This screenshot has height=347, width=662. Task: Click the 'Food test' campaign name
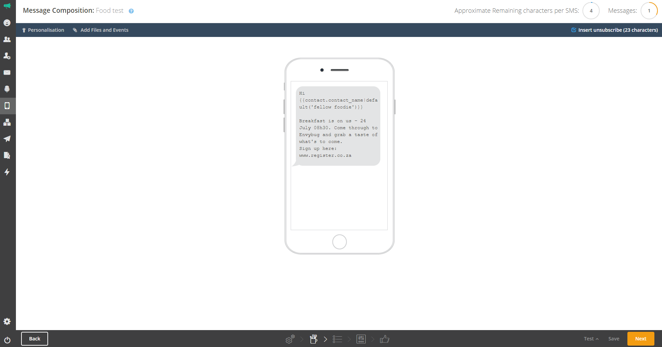[x=110, y=11]
